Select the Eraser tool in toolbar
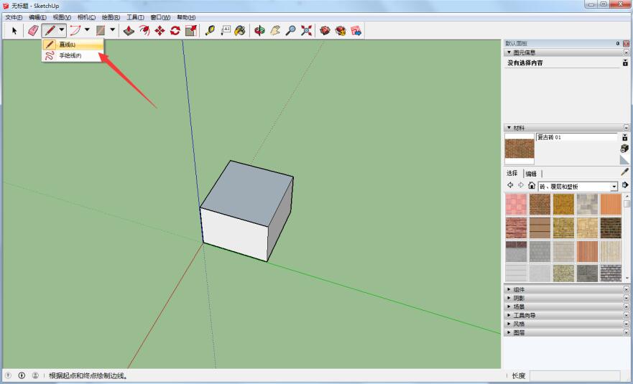 tap(33, 30)
